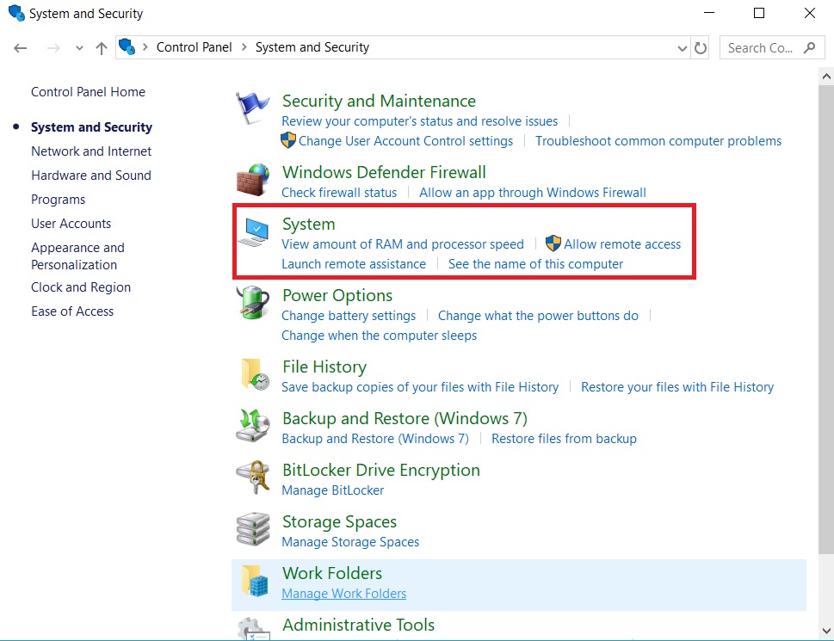Image resolution: width=834 pixels, height=641 pixels.
Task: Open the recent locations dropdown arrow
Action: [79, 48]
